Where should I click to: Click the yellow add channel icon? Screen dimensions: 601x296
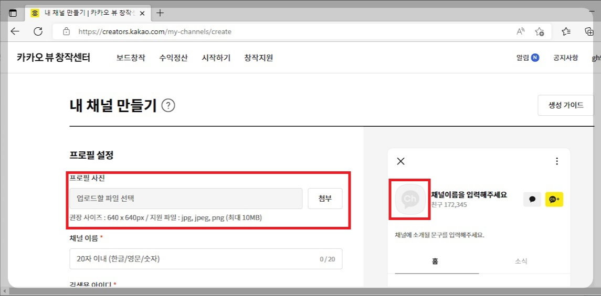point(554,199)
